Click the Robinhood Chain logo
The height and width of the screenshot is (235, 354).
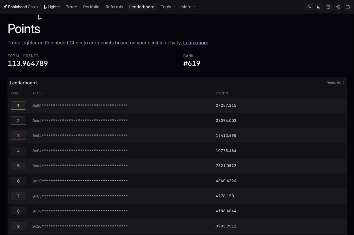(21, 7)
